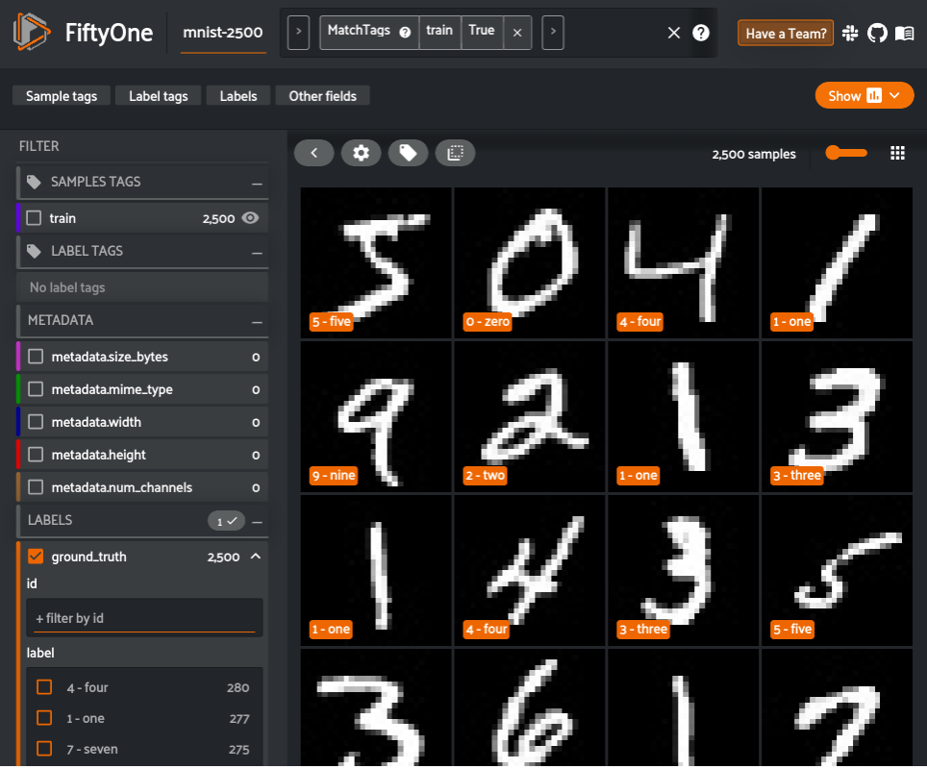Click the select-samples patches icon
The height and width of the screenshot is (769, 927).
coord(455,152)
